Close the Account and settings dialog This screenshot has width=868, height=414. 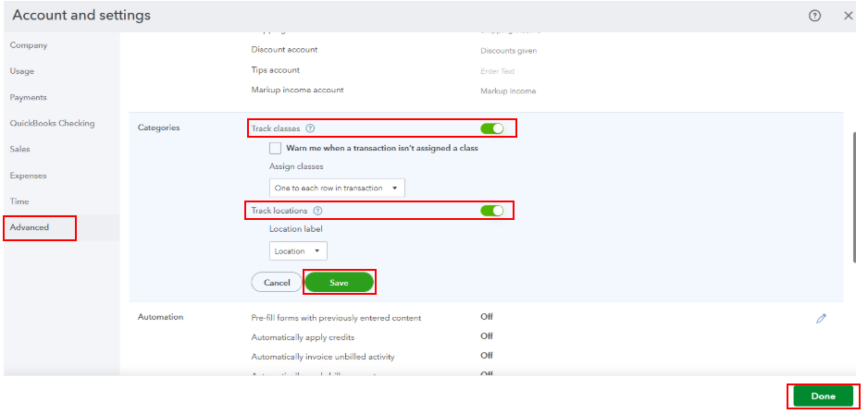(849, 16)
